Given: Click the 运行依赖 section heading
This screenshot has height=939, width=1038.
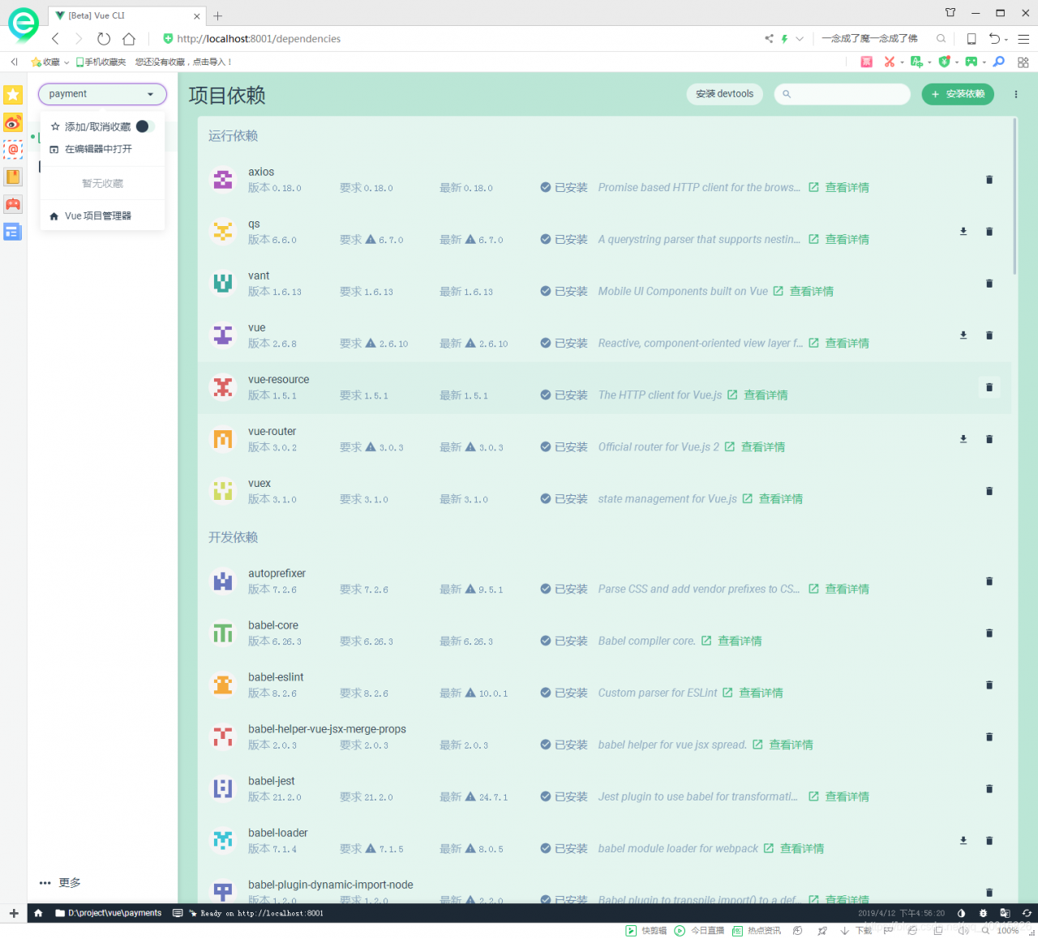Looking at the screenshot, I should click(x=233, y=136).
